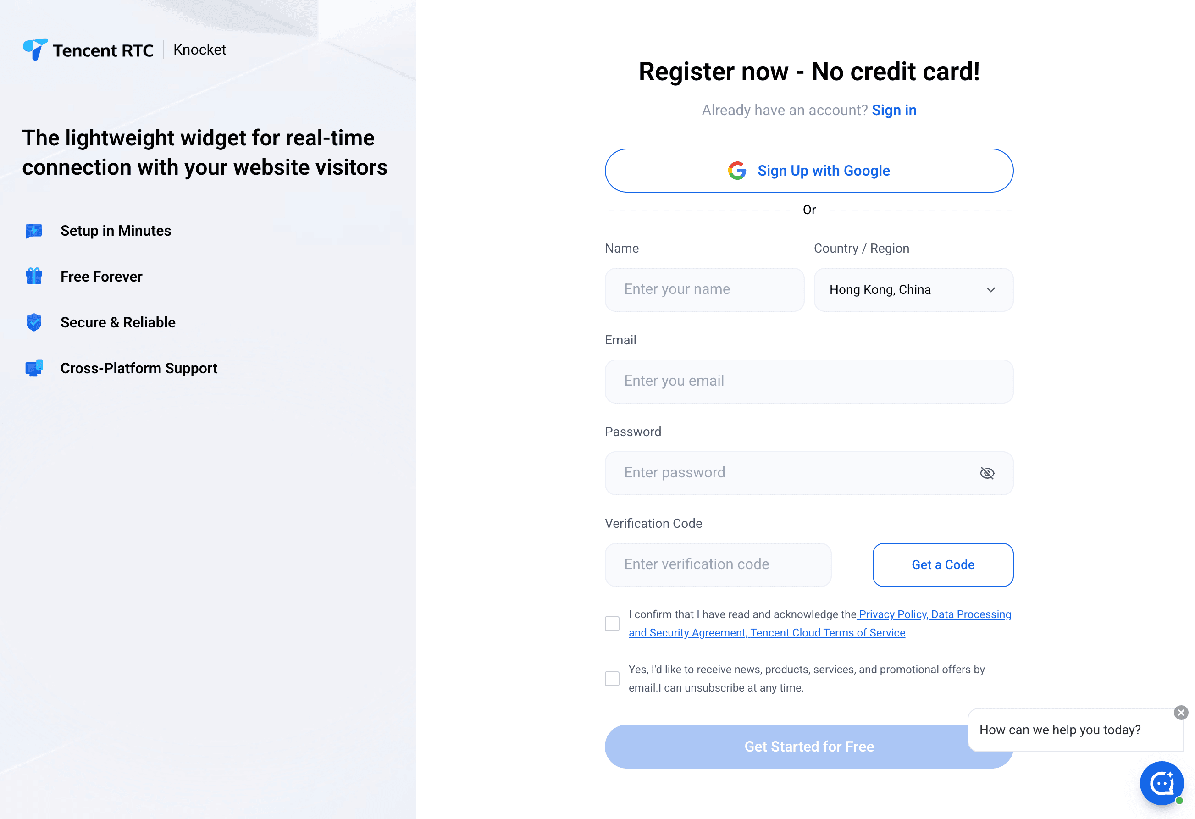
Task: Open the chat assistant bubble icon
Action: pyautogui.click(x=1161, y=783)
